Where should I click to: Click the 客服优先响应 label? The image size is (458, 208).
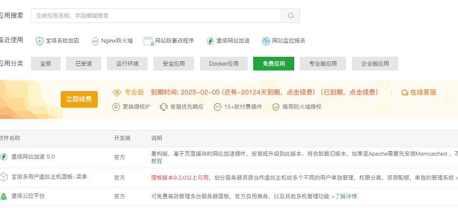tap(187, 107)
